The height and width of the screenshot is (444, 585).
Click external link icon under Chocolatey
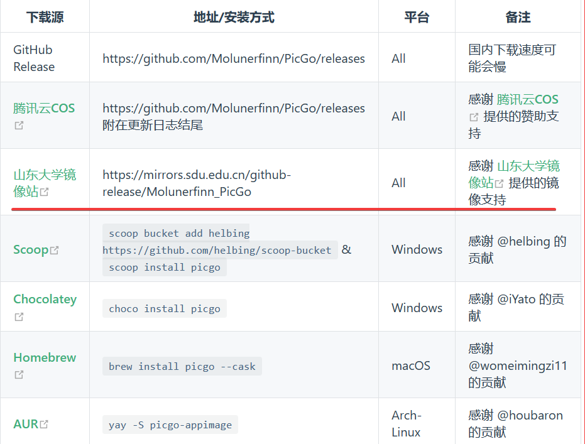click(x=19, y=317)
